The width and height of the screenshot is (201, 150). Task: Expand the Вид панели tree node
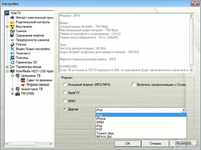point(7,27)
